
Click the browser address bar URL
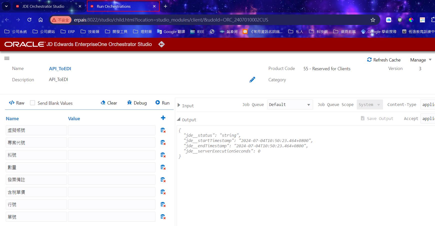coord(171,20)
